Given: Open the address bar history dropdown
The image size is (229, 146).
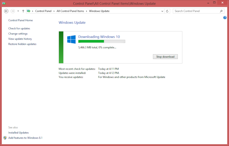Looking at the screenshot, I should (x=162, y=11).
